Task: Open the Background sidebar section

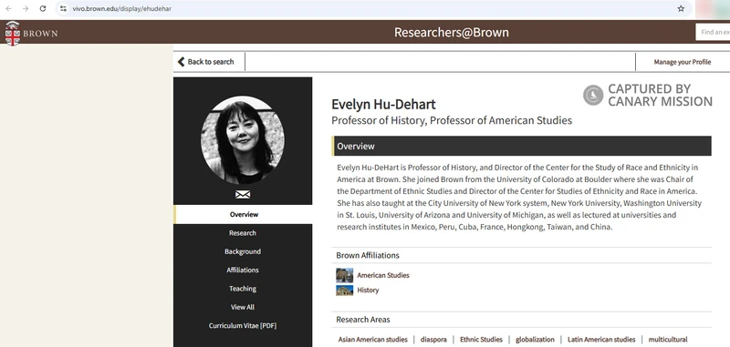Action: click(x=243, y=251)
